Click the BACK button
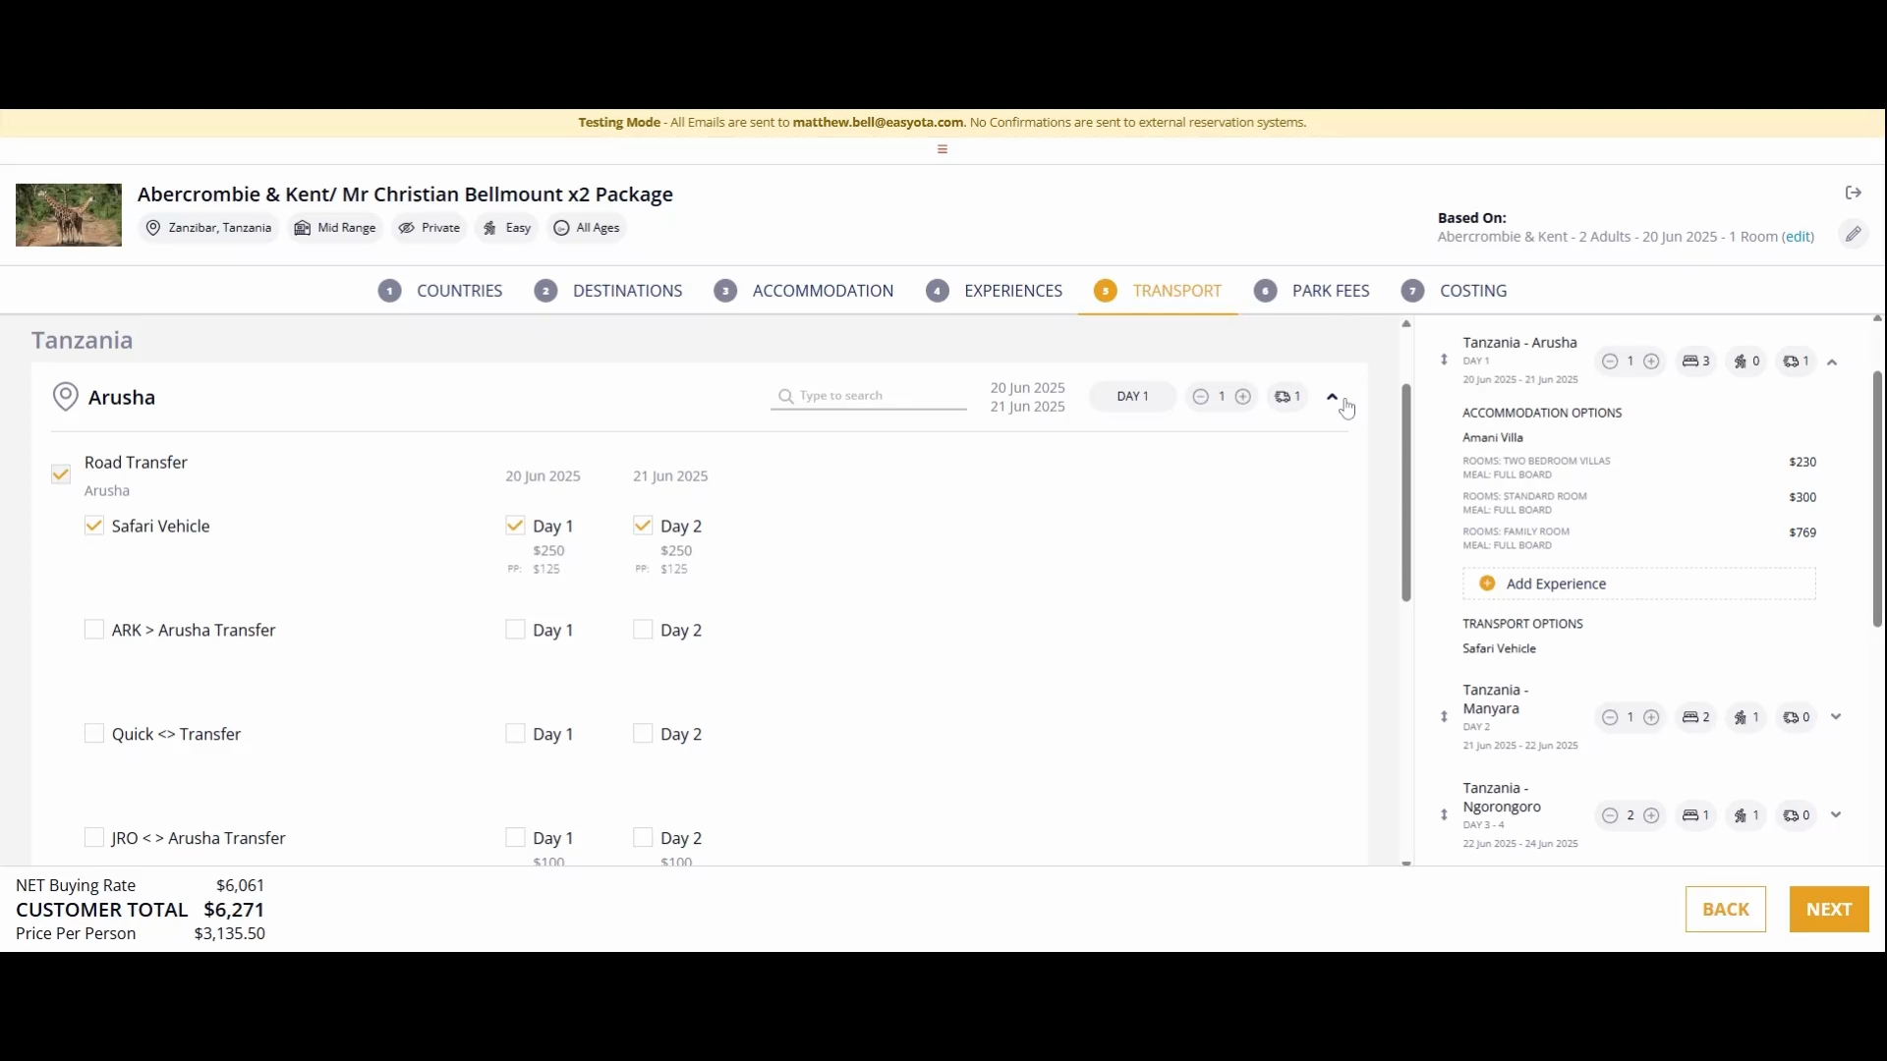The image size is (1887, 1061). point(1726,910)
